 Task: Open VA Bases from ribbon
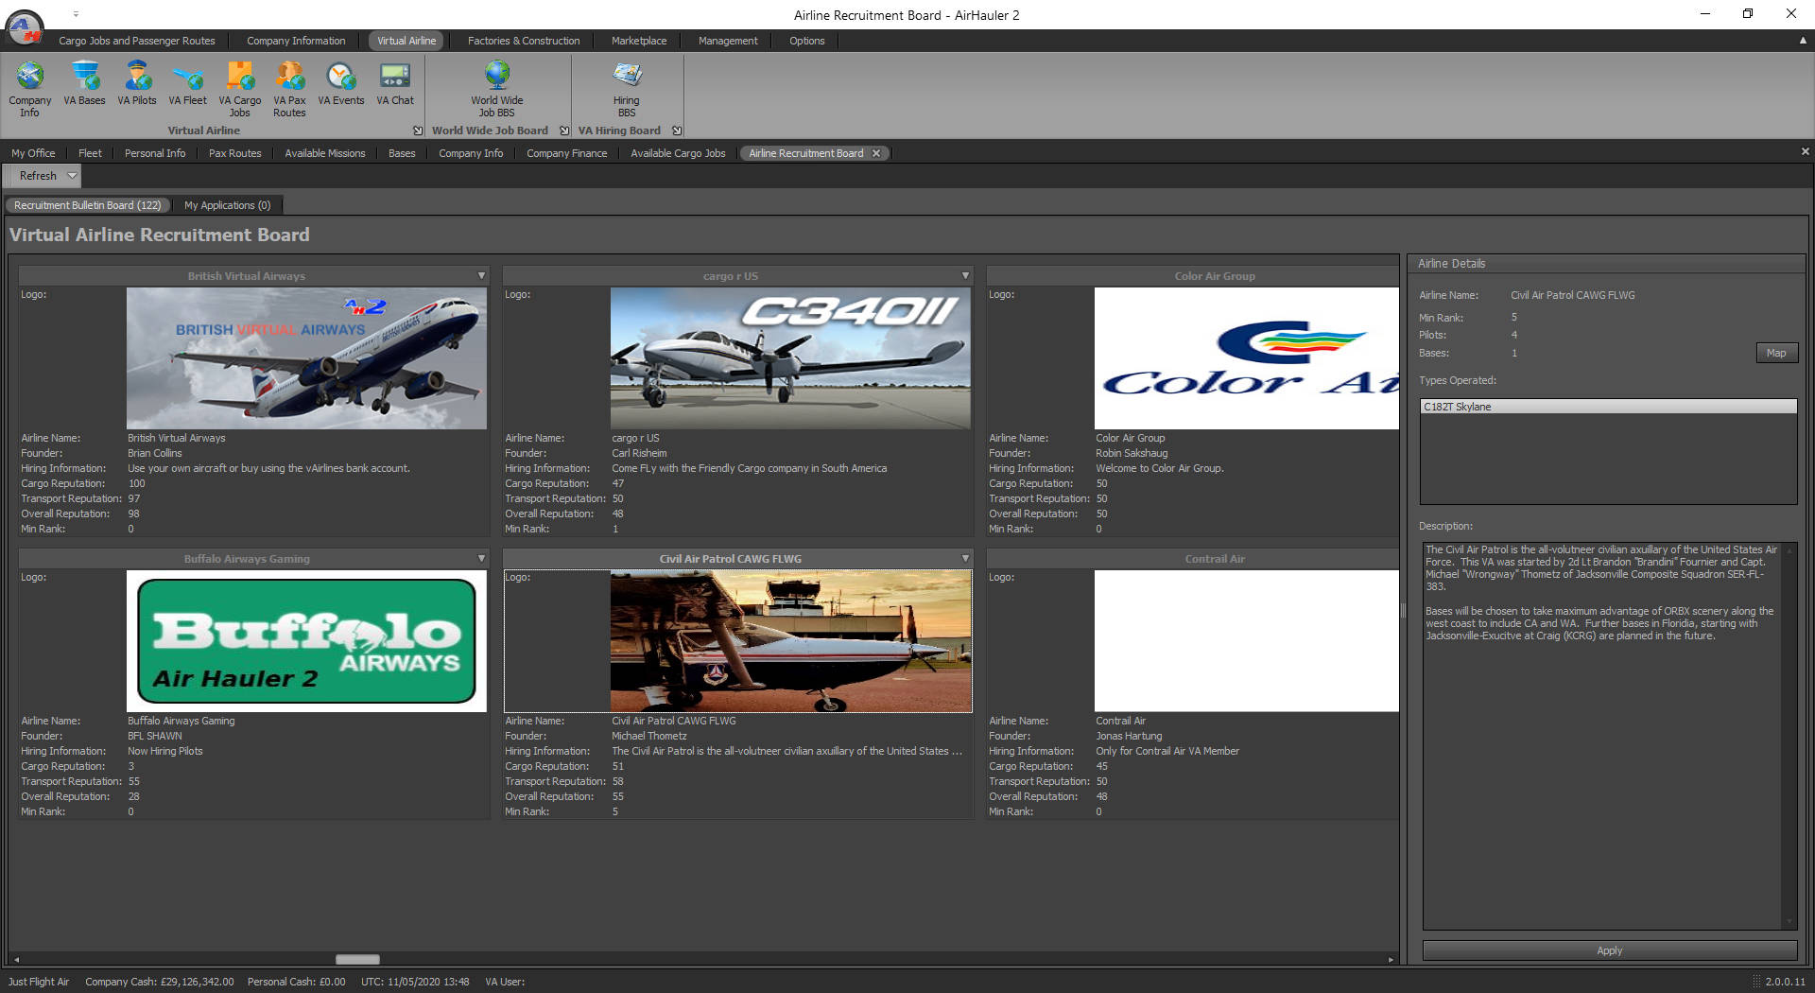point(85,84)
